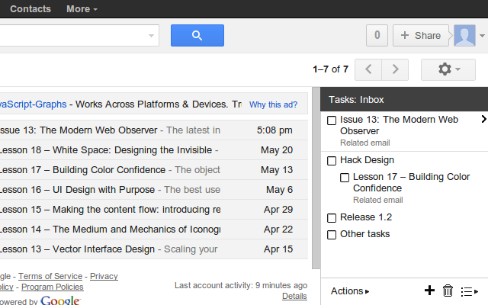Open the More menu in top bar
The image size is (488, 305).
(x=82, y=9)
